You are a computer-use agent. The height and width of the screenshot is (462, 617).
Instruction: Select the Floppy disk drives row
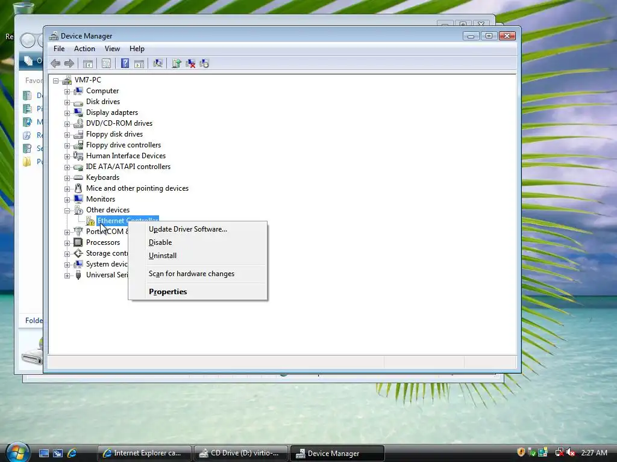point(114,134)
